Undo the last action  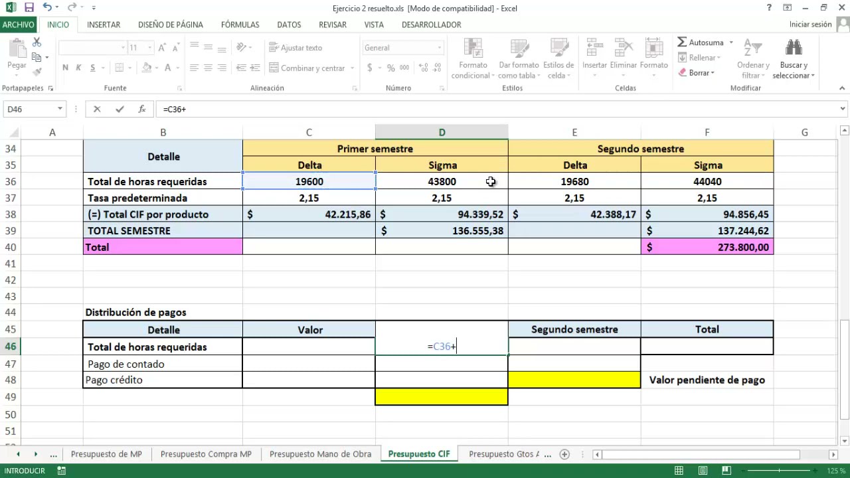[x=46, y=8]
